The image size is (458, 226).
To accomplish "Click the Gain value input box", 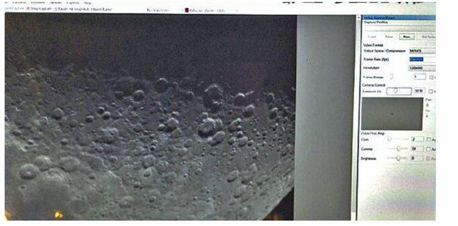I will [418, 139].
